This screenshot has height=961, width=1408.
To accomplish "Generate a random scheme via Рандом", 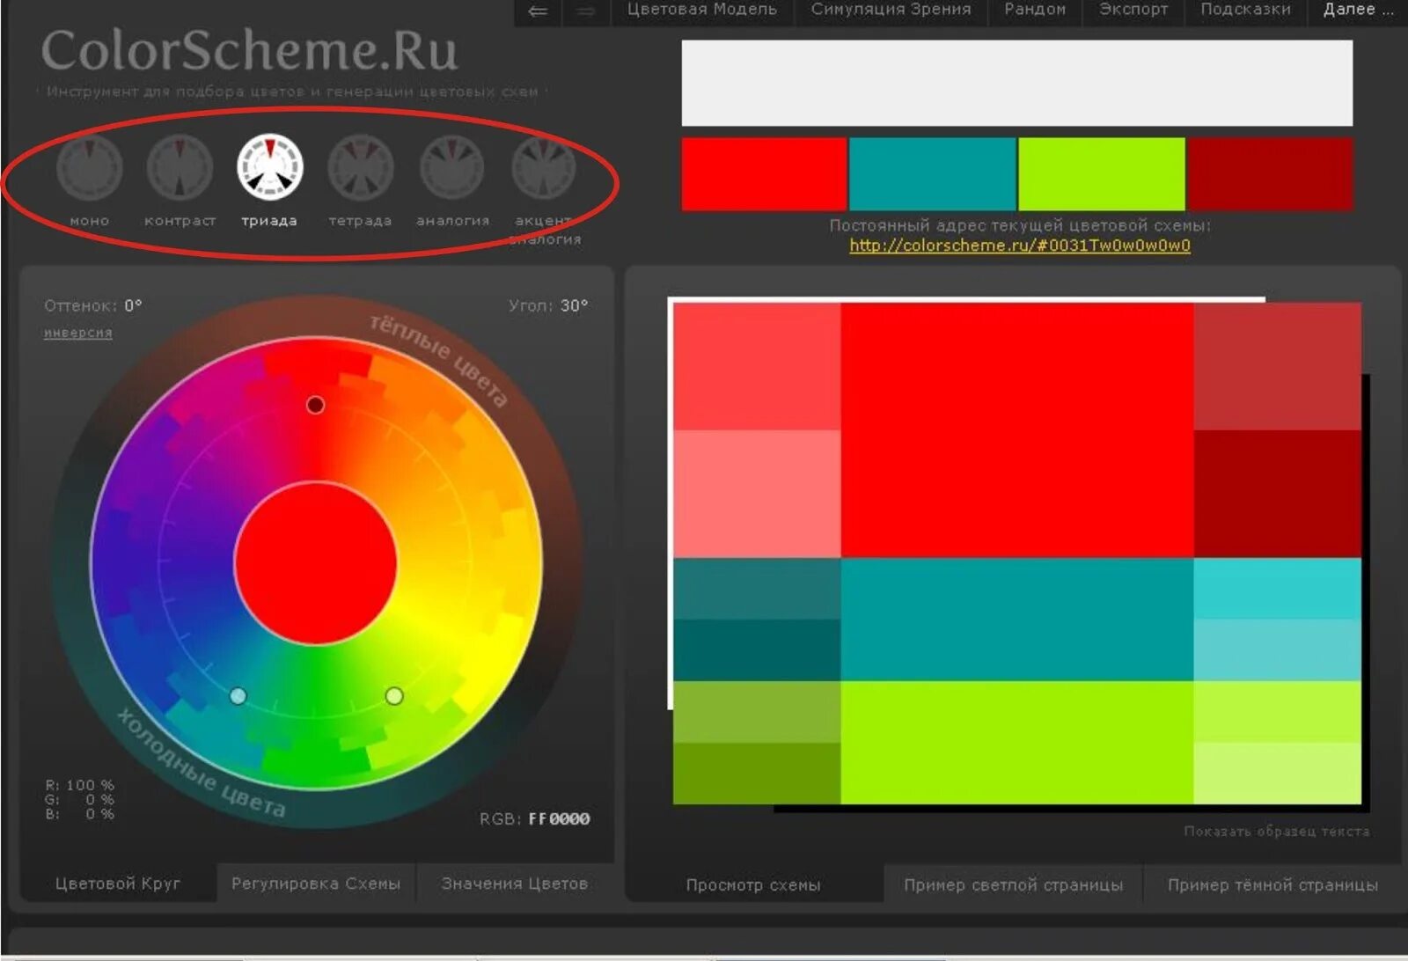I will coord(1035,11).
